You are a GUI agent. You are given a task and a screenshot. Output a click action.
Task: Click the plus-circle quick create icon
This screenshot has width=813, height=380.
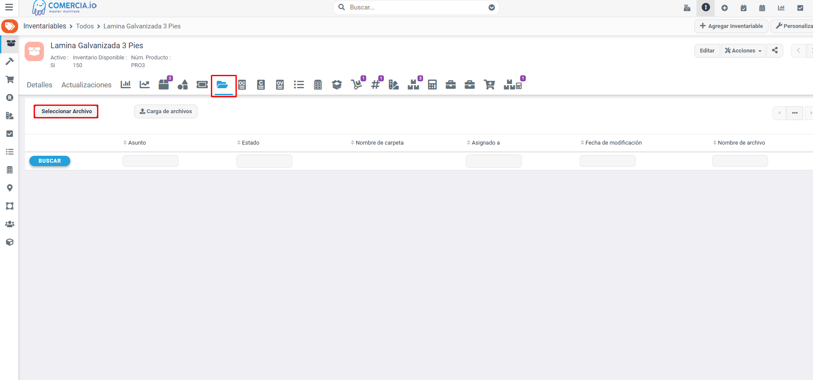[725, 8]
